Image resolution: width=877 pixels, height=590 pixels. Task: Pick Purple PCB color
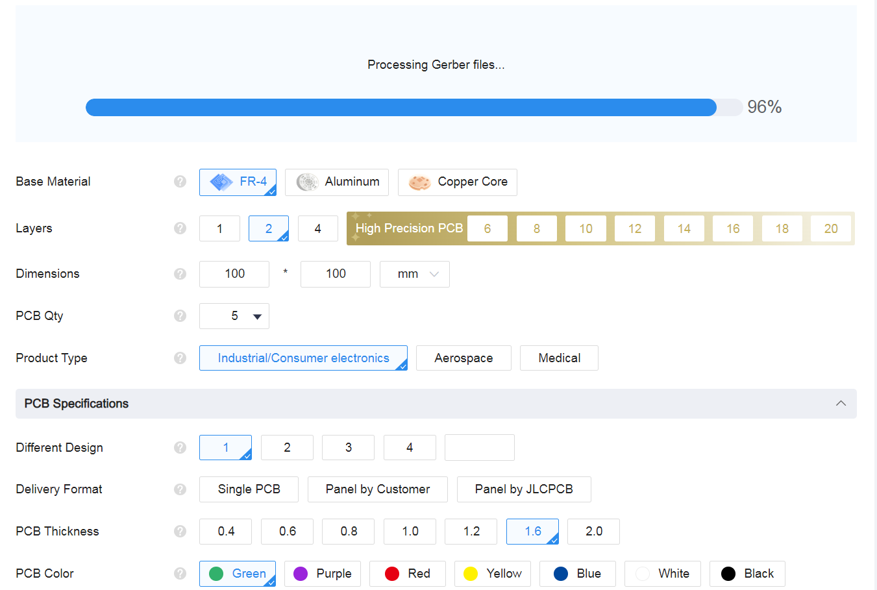323,574
